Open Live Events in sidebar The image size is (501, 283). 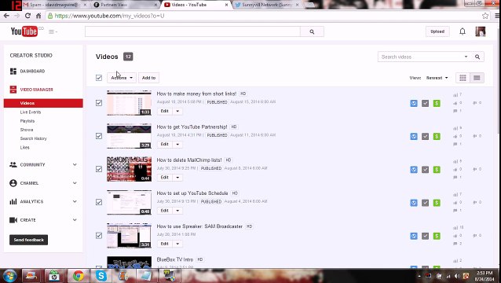pos(31,112)
